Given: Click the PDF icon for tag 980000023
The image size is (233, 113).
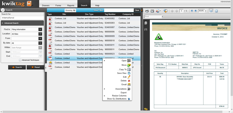Looking at the screenshot, I should tap(50, 54).
